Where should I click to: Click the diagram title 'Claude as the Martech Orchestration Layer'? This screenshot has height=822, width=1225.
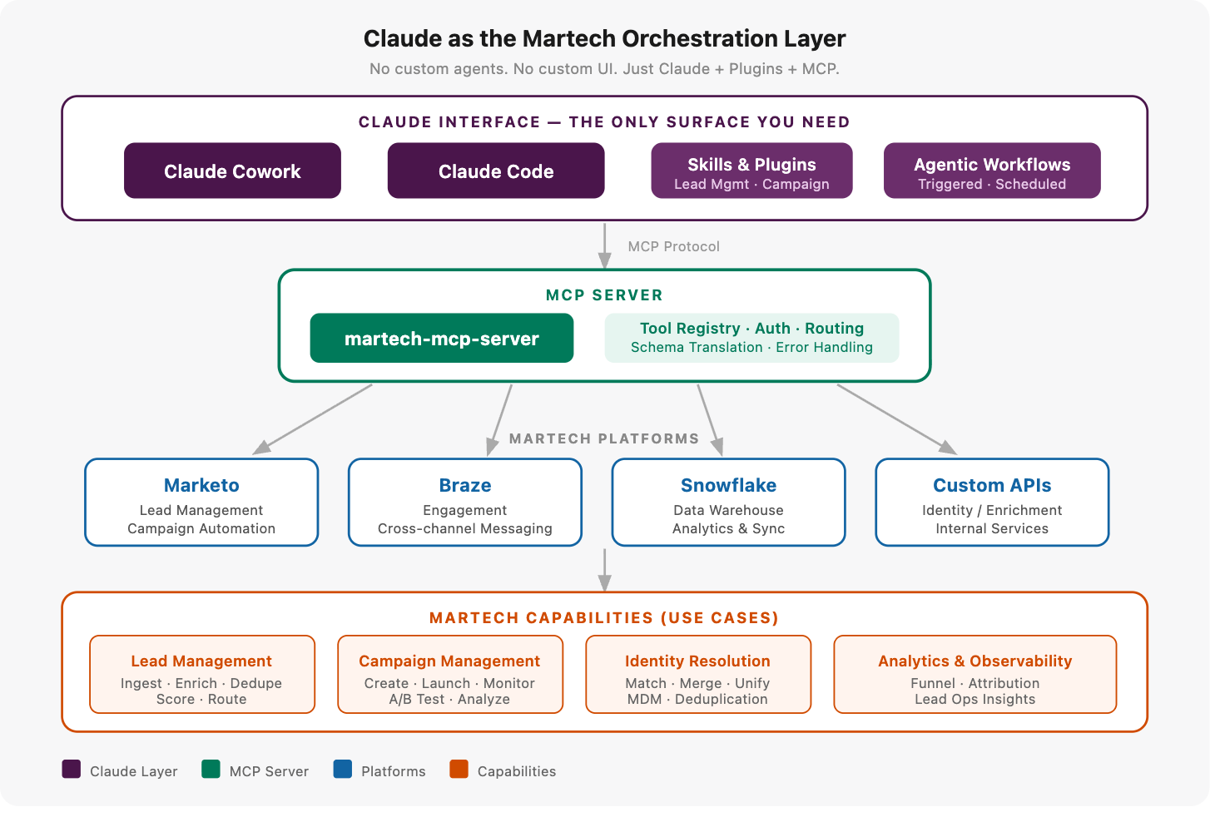click(x=605, y=38)
